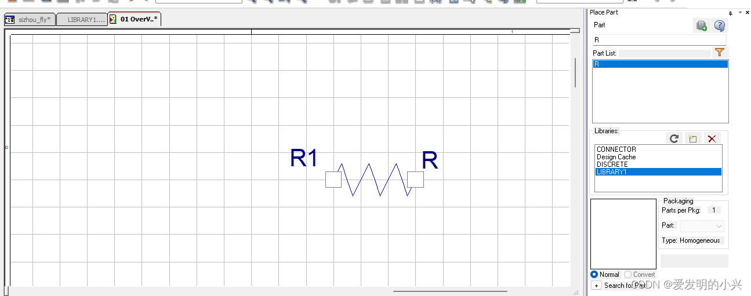The height and width of the screenshot is (296, 751).
Task: Click the part list filter funnel icon
Action: click(720, 53)
